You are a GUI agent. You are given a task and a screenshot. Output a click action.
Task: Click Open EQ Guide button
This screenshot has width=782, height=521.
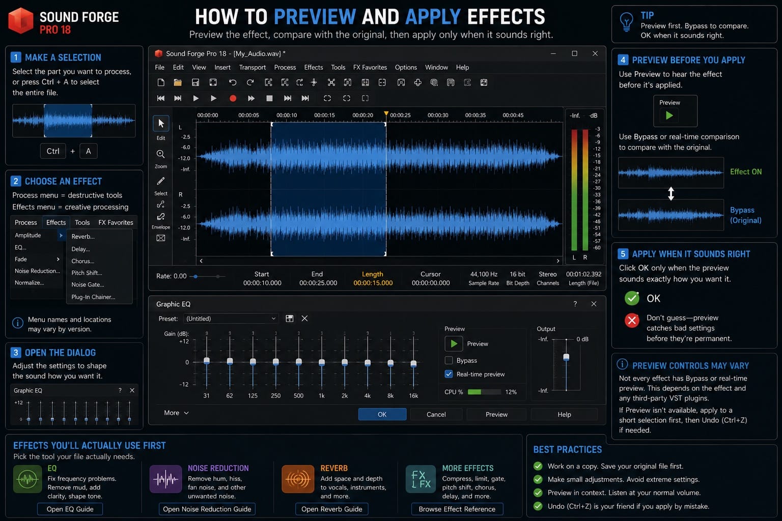point(70,509)
